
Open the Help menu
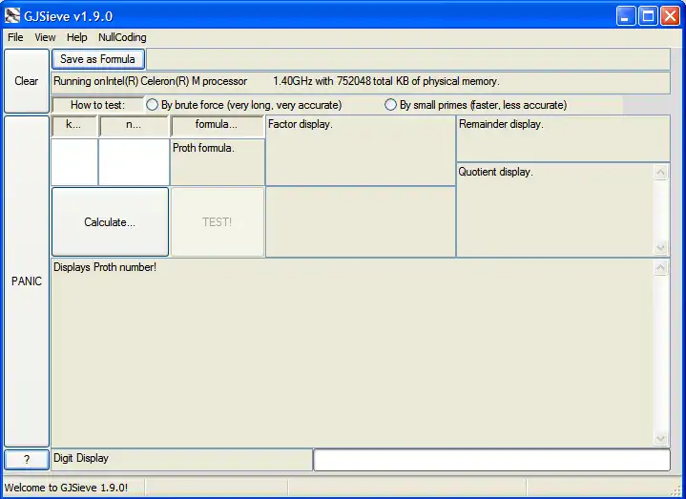click(x=76, y=37)
